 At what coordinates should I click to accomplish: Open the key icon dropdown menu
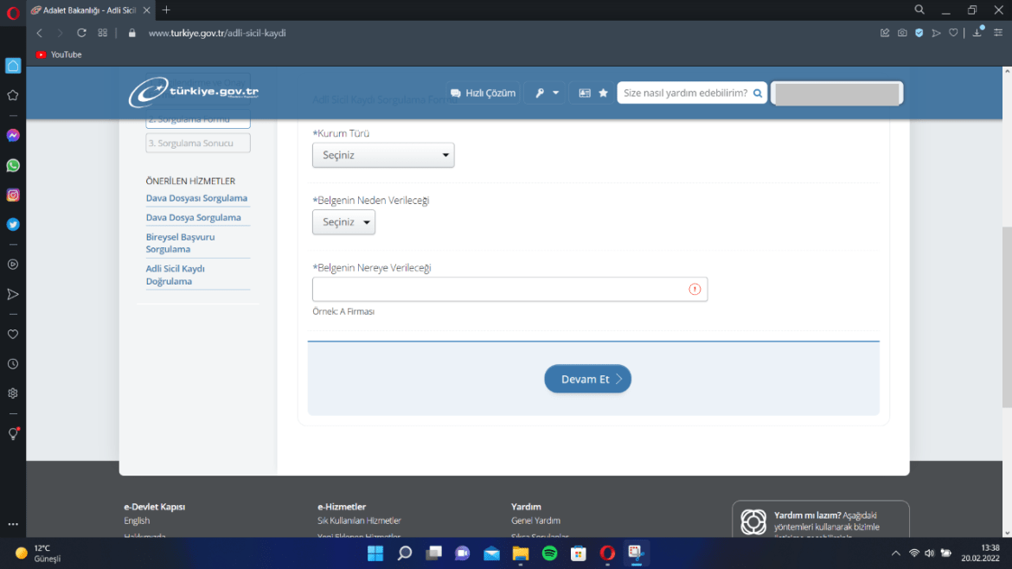click(547, 93)
